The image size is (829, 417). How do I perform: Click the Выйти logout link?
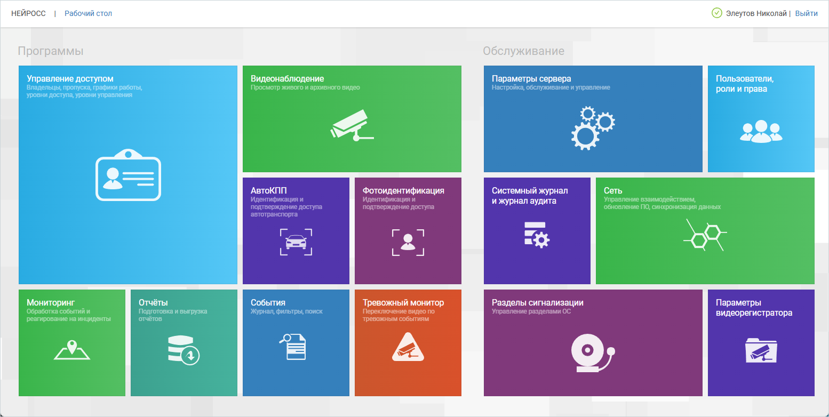806,13
